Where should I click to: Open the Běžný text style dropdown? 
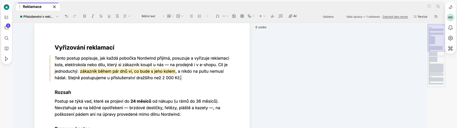(153, 16)
